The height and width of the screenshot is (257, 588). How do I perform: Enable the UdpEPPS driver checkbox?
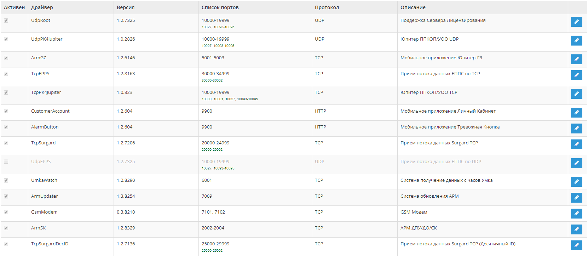coord(6,162)
